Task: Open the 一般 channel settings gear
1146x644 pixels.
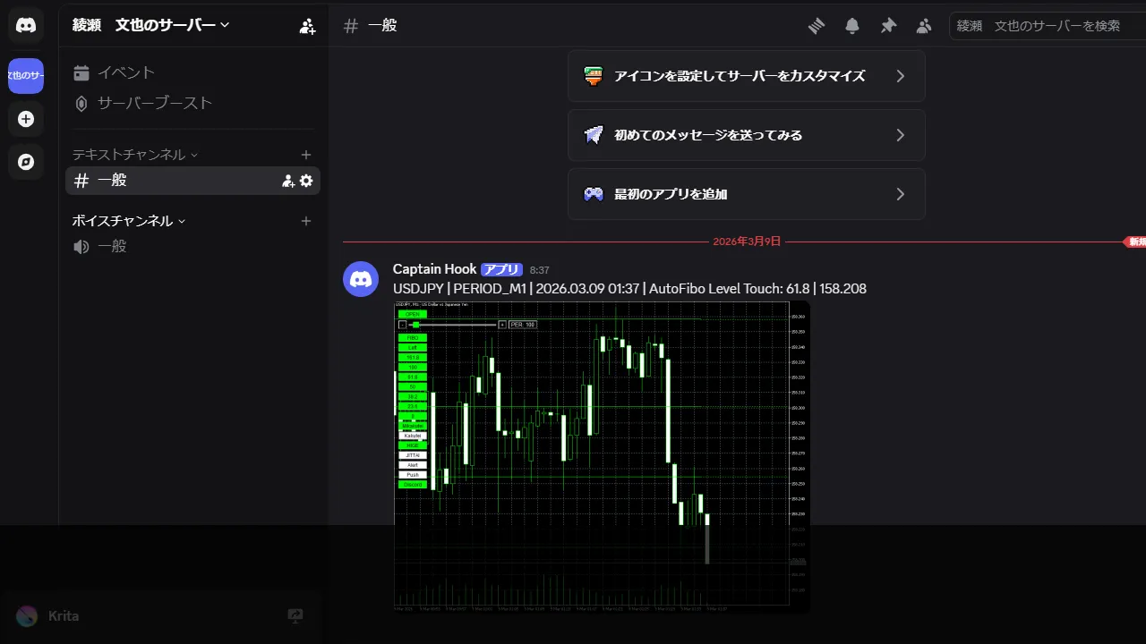Action: point(306,180)
